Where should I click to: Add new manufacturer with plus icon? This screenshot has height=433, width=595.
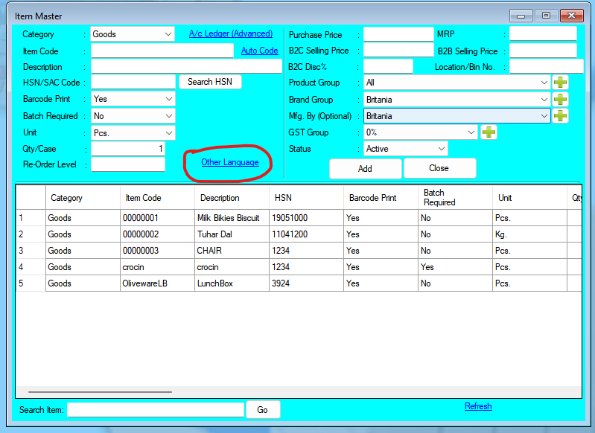click(560, 115)
